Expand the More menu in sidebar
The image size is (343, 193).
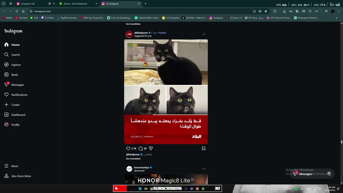[x=11, y=166]
